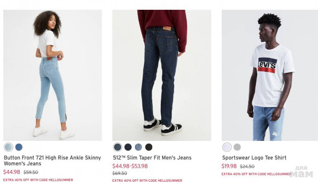The height and width of the screenshot is (182, 318).
Task: Pick the dark navy swatch for 512 jeans
Action: coord(128,147)
